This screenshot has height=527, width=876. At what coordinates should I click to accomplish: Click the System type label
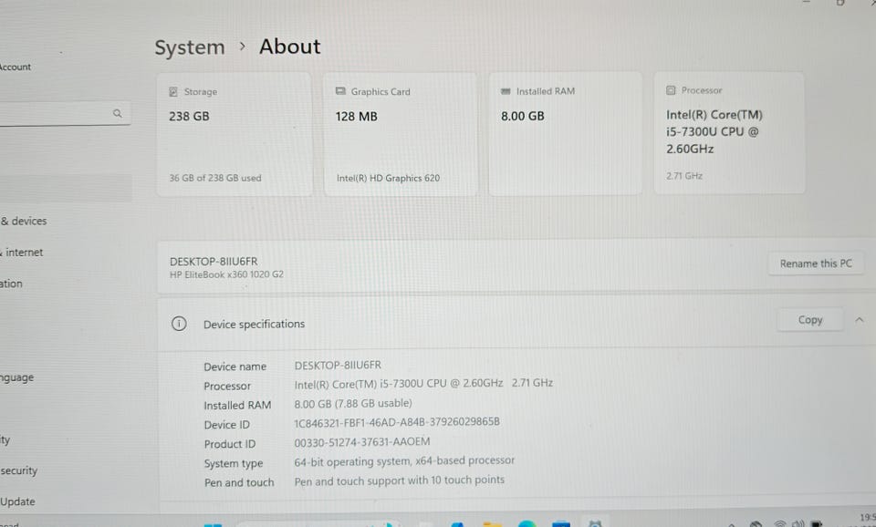[233, 464]
